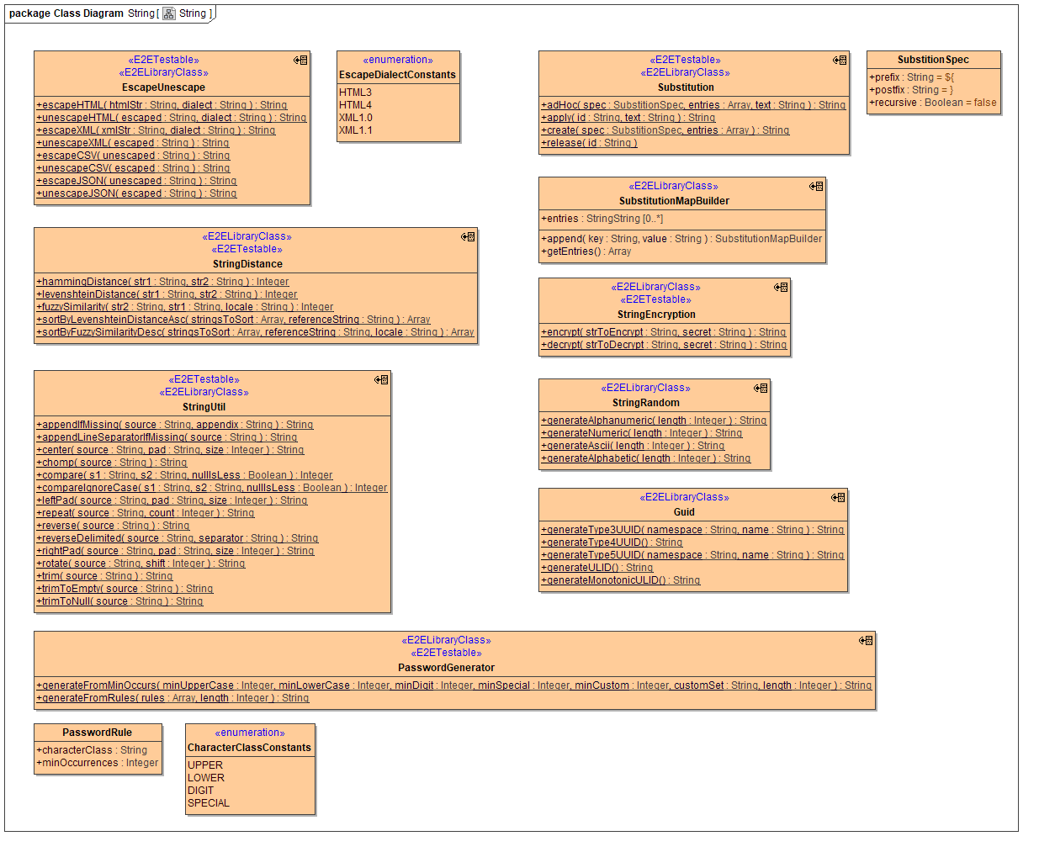Click the Substitution class corner icon

pos(840,61)
